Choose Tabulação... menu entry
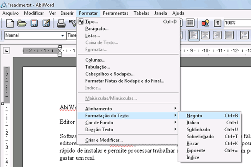The height and width of the screenshot is (167, 251). [128, 67]
